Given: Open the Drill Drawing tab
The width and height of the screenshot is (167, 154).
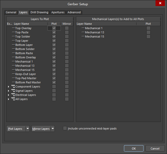Looking at the screenshot, I should coord(39,12).
